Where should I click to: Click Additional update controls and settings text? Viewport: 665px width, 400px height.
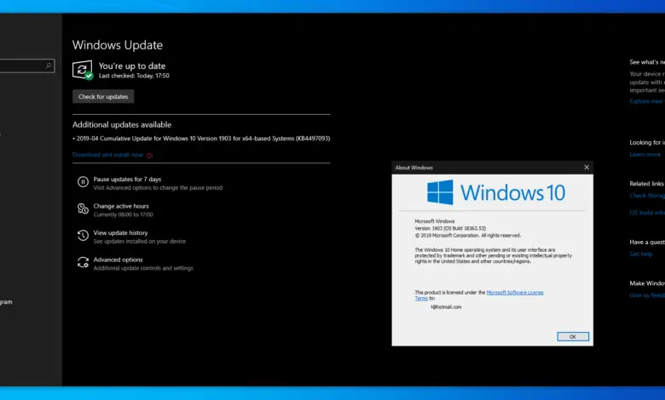tap(143, 268)
